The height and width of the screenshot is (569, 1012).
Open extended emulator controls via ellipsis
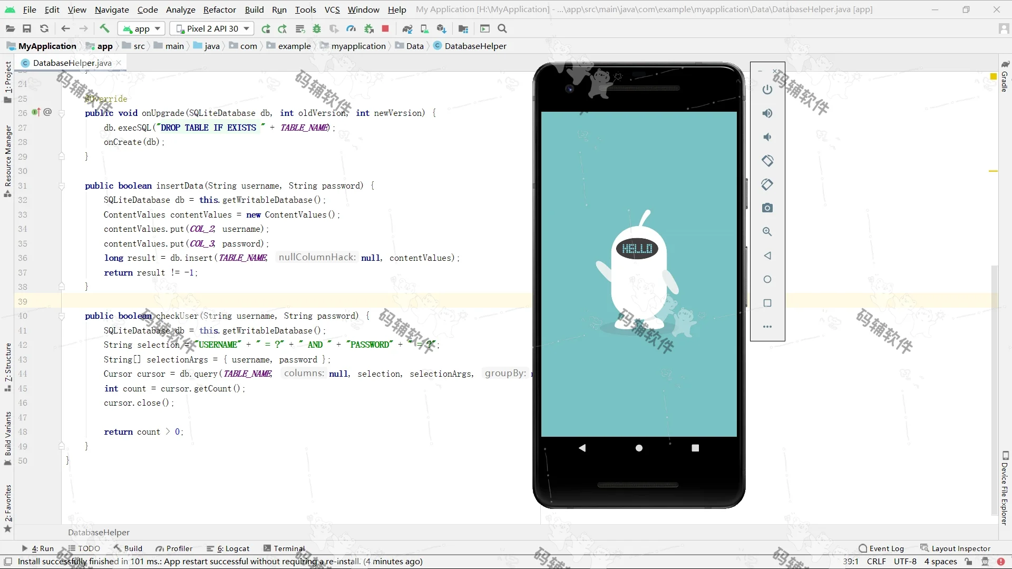click(767, 326)
